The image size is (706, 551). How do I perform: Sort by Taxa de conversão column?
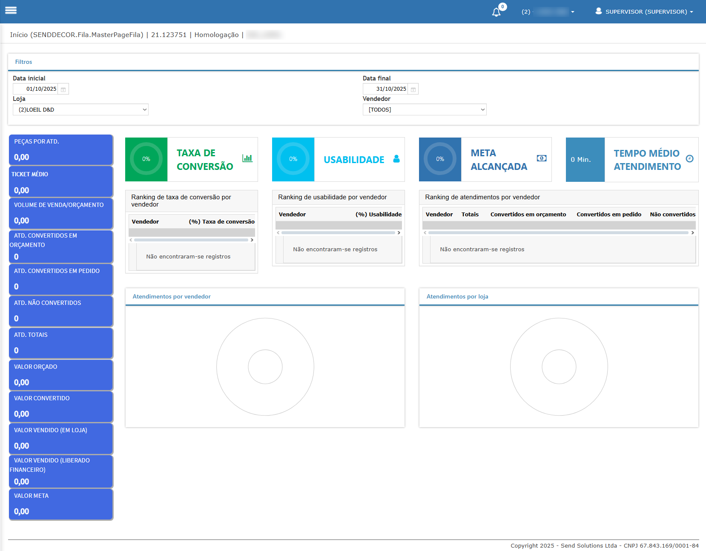[x=221, y=221]
